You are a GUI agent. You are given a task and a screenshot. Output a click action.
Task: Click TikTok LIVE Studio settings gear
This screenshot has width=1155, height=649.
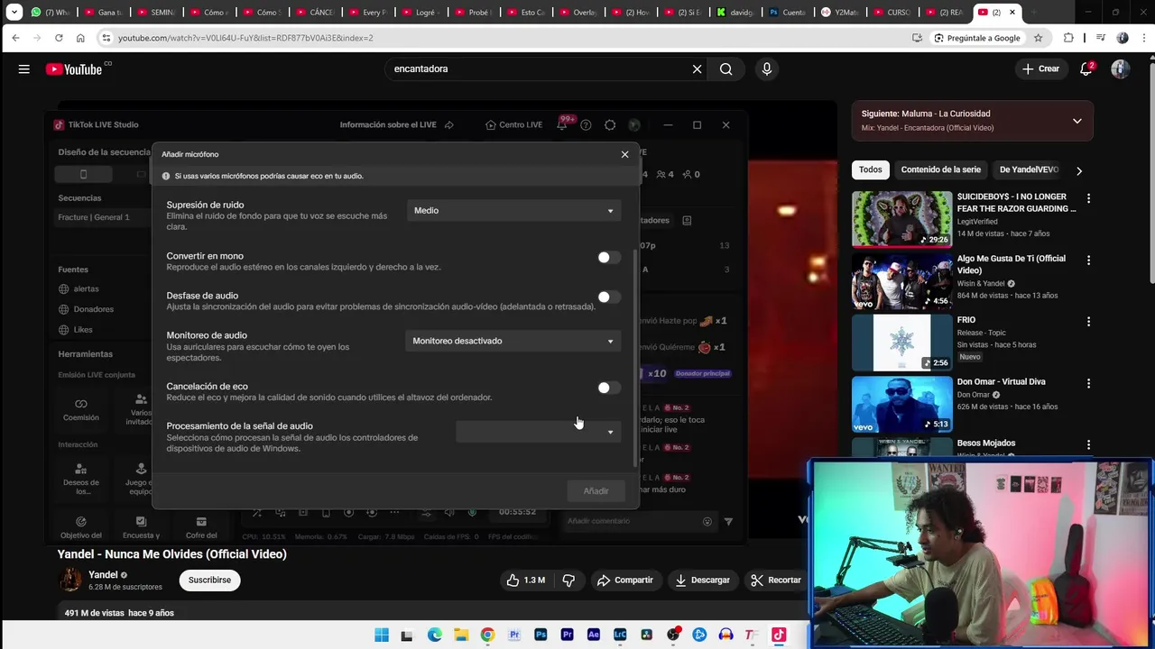(610, 124)
